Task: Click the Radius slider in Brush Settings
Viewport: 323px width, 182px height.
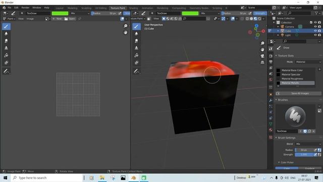Action: [x=304, y=150]
